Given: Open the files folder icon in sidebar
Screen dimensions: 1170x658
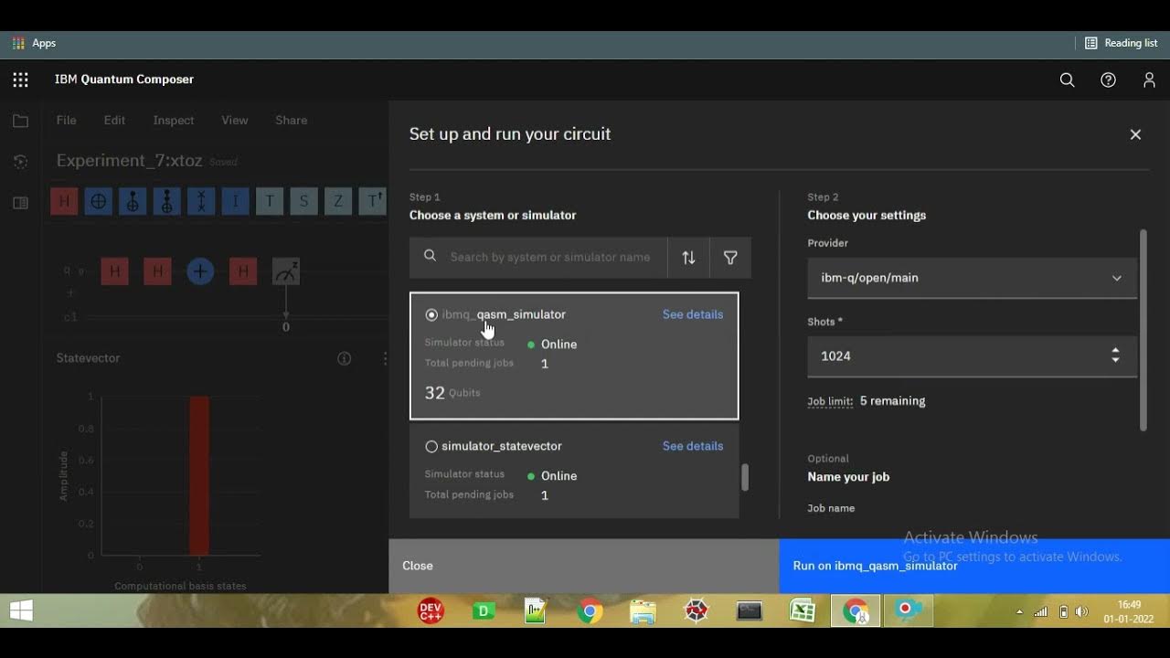Looking at the screenshot, I should click(20, 121).
